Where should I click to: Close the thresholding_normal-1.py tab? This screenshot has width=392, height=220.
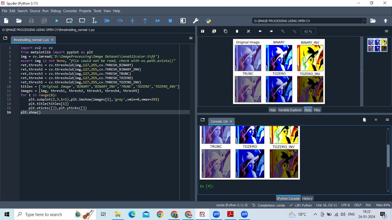click(52, 40)
